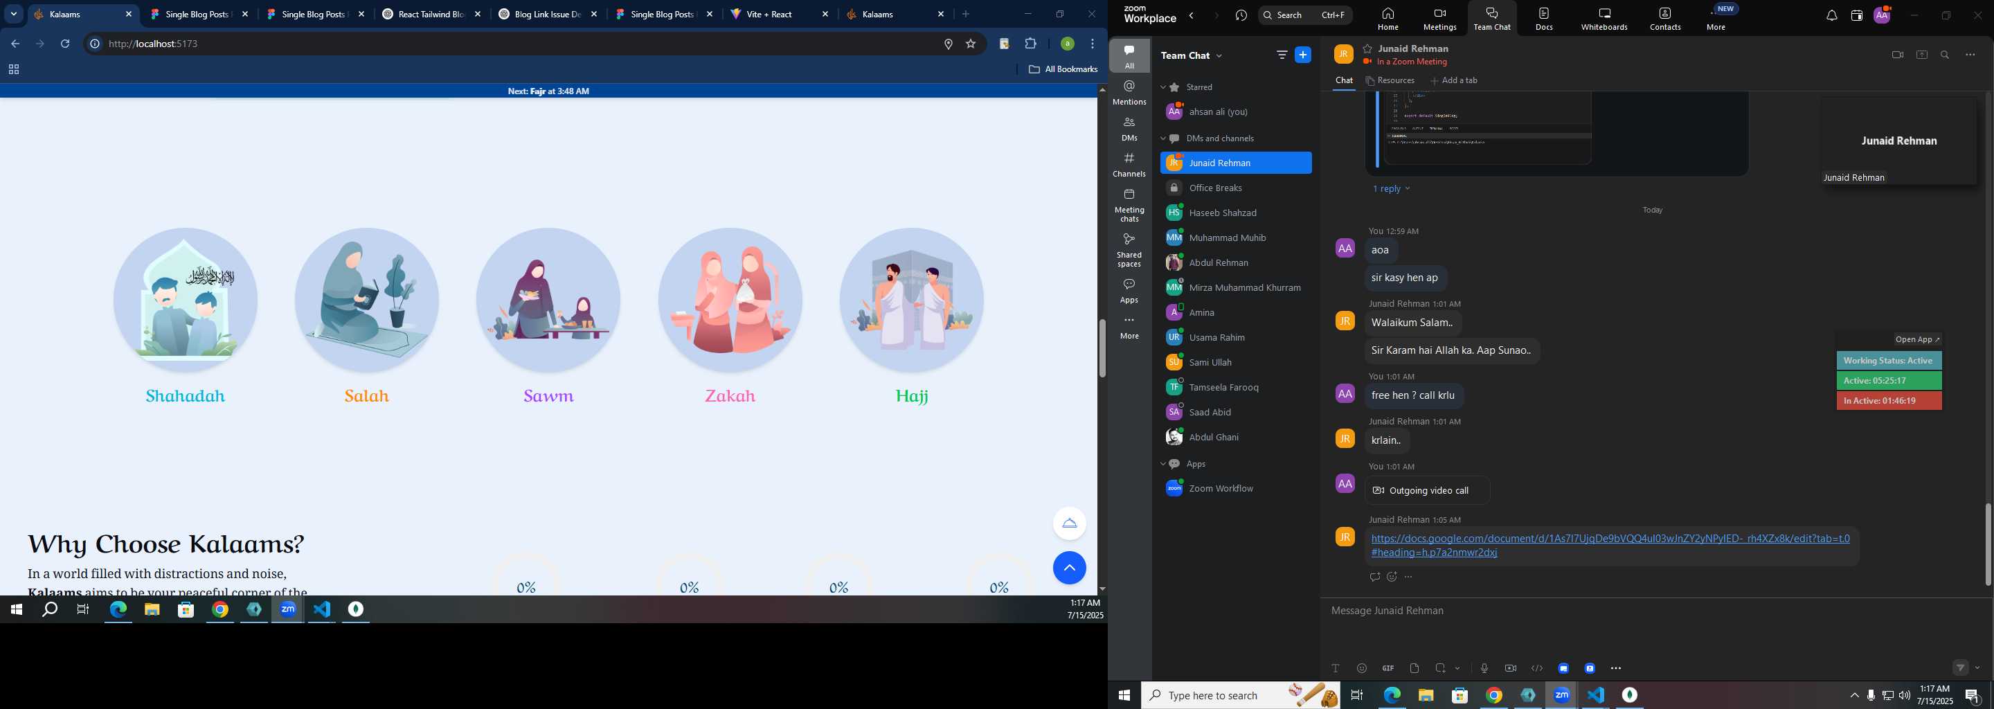The image size is (1994, 709).
Task: Reload the localhost page in Chrome
Action: (x=65, y=44)
